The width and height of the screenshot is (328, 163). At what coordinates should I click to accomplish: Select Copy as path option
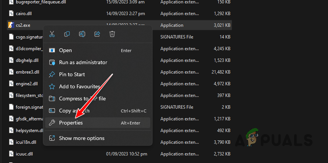click(x=98, y=111)
